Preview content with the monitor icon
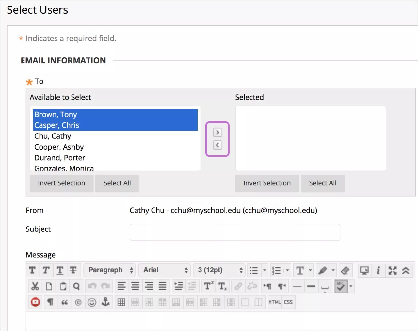The image size is (418, 331). click(364, 270)
